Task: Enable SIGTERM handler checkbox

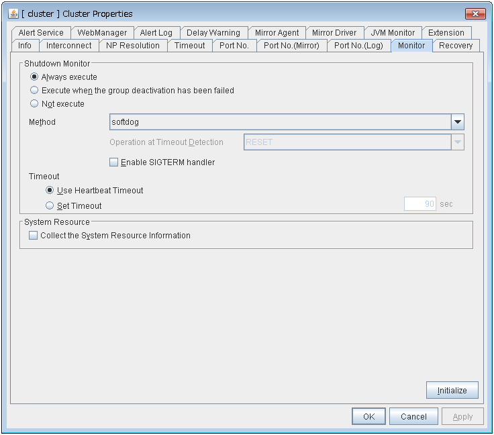Action: click(x=113, y=162)
